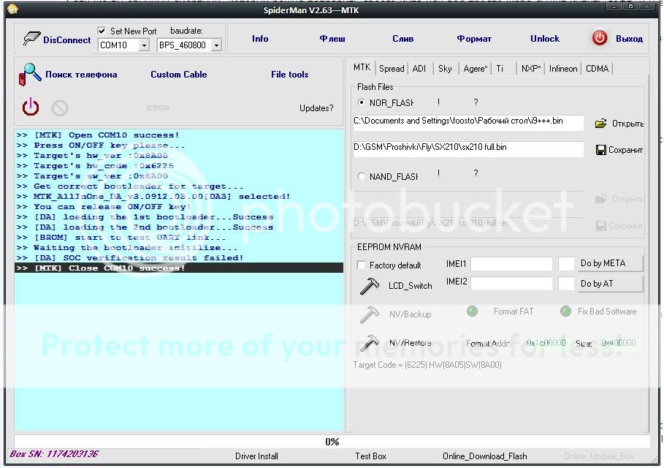Click the phone search magnifier icon
The height and width of the screenshot is (468, 664).
coord(30,74)
